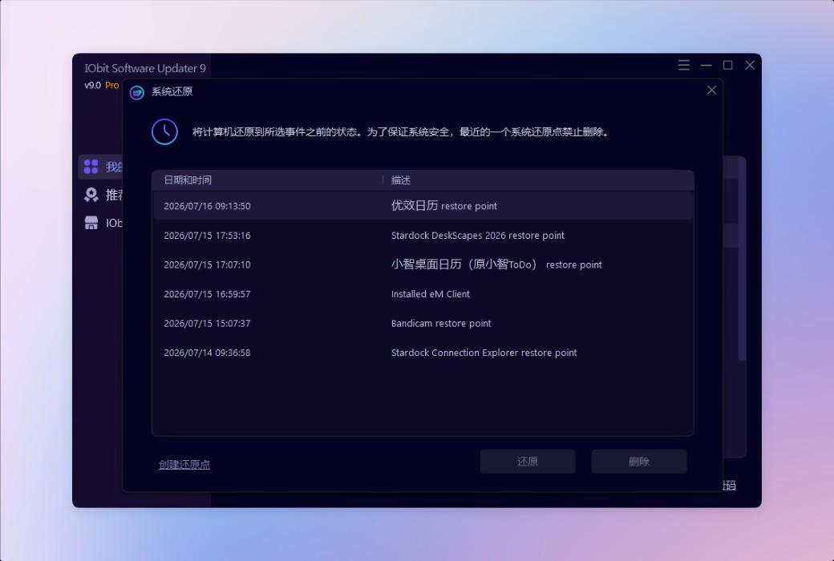Screen dimensions: 834x561
Task: Click the 删除 button
Action: 639,462
